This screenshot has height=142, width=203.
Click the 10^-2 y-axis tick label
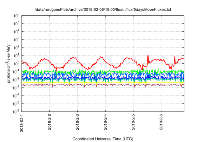pos(16,80)
